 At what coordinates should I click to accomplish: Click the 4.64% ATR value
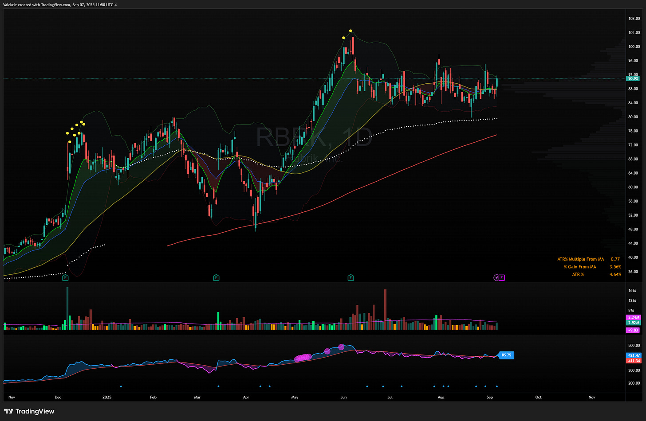(615, 275)
